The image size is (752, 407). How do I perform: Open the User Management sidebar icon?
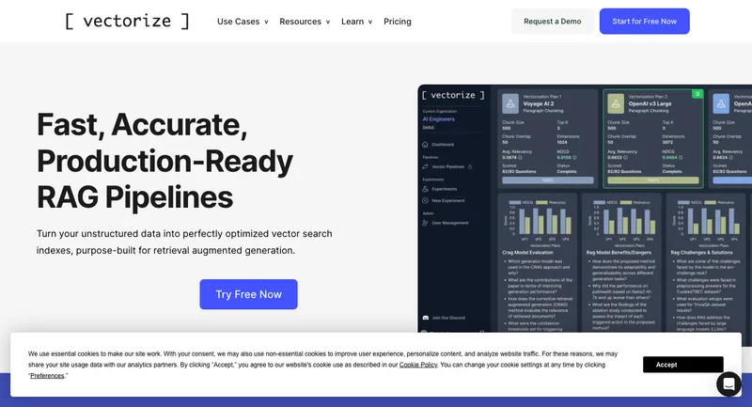[x=426, y=223]
